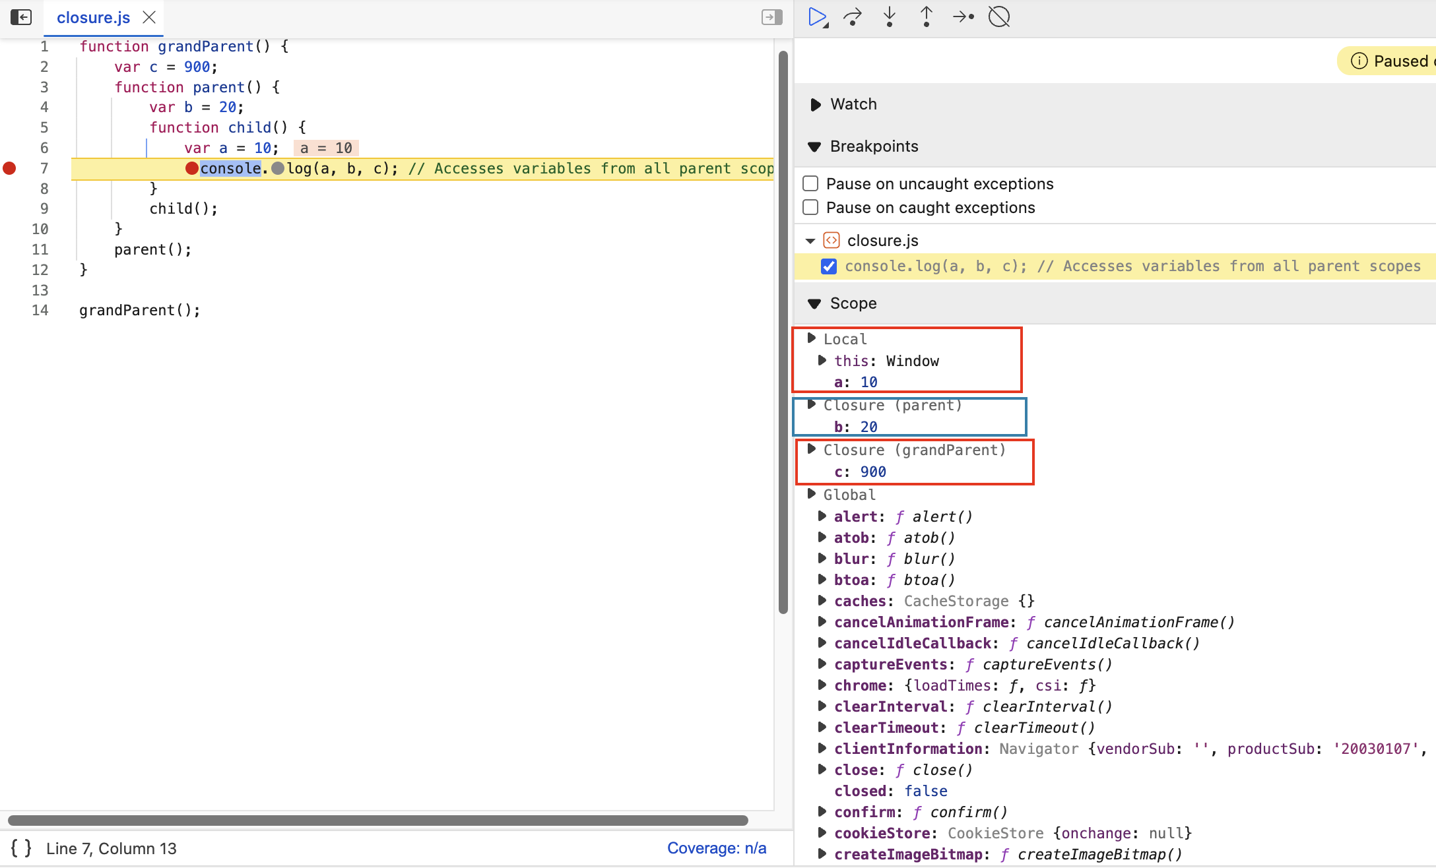The width and height of the screenshot is (1436, 868).
Task: Step over next function call
Action: (853, 17)
